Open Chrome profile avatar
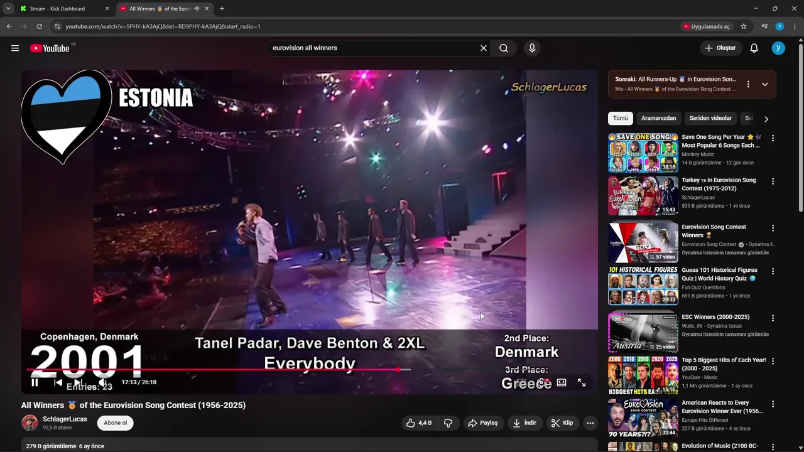 point(780,26)
